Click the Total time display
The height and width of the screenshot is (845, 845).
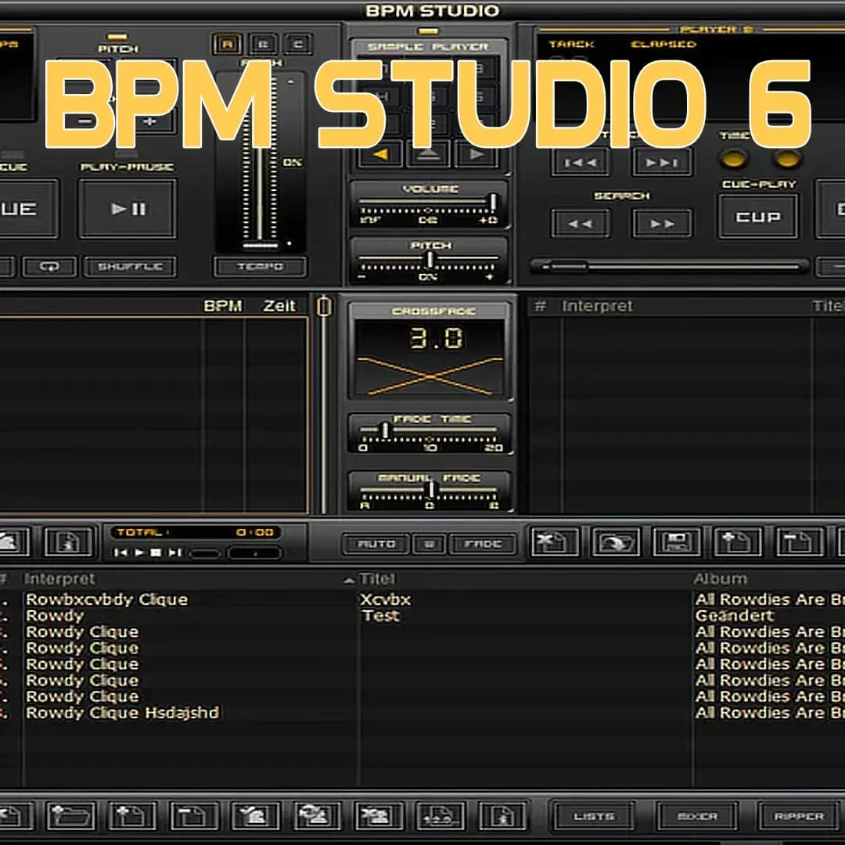196,533
